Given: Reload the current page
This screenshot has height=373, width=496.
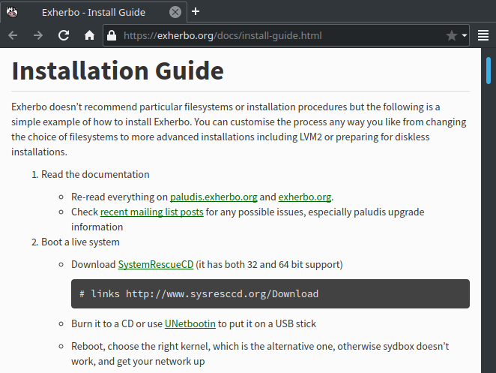Looking at the screenshot, I should pos(64,35).
